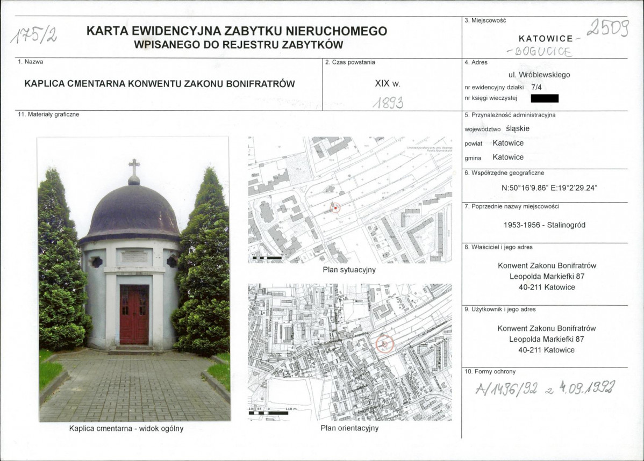The image size is (644, 461).
Task: Select the Nazwa field Kaplica Cmentarna text
Action: tap(160, 84)
